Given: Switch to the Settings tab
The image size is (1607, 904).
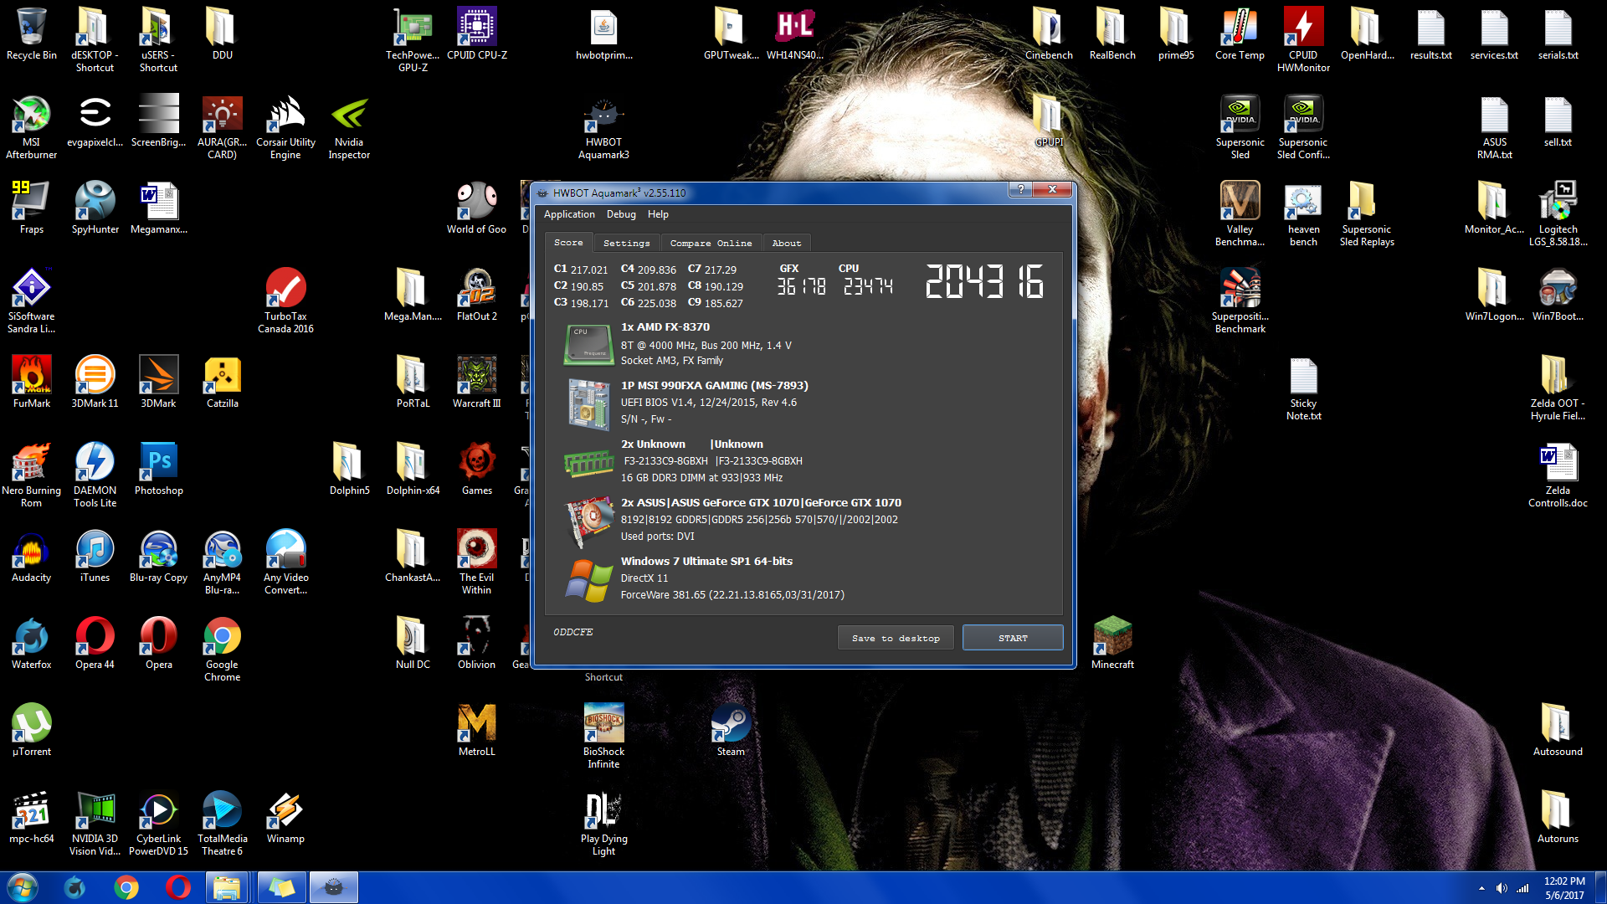Looking at the screenshot, I should point(626,244).
